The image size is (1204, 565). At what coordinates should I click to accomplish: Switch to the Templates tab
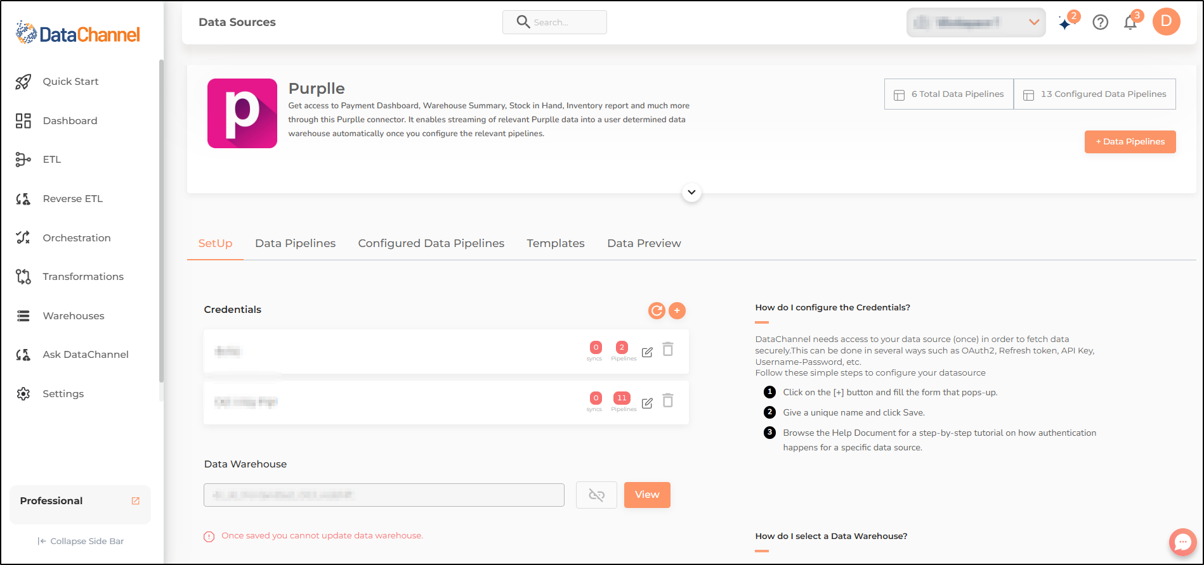tap(556, 243)
